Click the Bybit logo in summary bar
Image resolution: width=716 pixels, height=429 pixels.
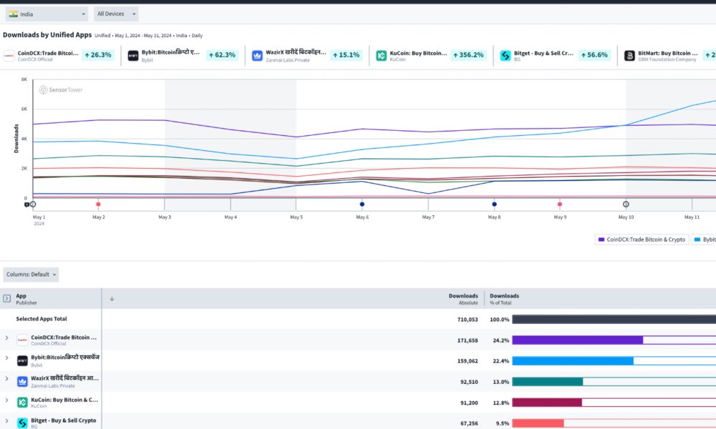[x=133, y=55]
